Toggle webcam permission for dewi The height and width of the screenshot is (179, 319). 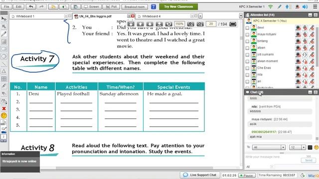click(x=298, y=28)
